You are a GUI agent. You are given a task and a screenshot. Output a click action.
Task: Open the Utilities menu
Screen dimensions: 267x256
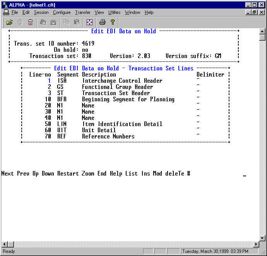click(x=114, y=12)
